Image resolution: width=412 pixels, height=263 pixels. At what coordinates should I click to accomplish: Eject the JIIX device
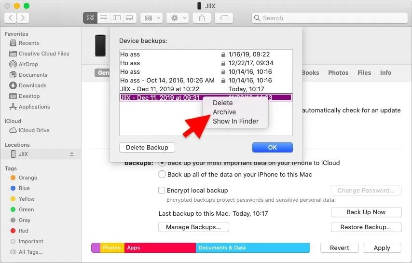click(x=72, y=154)
